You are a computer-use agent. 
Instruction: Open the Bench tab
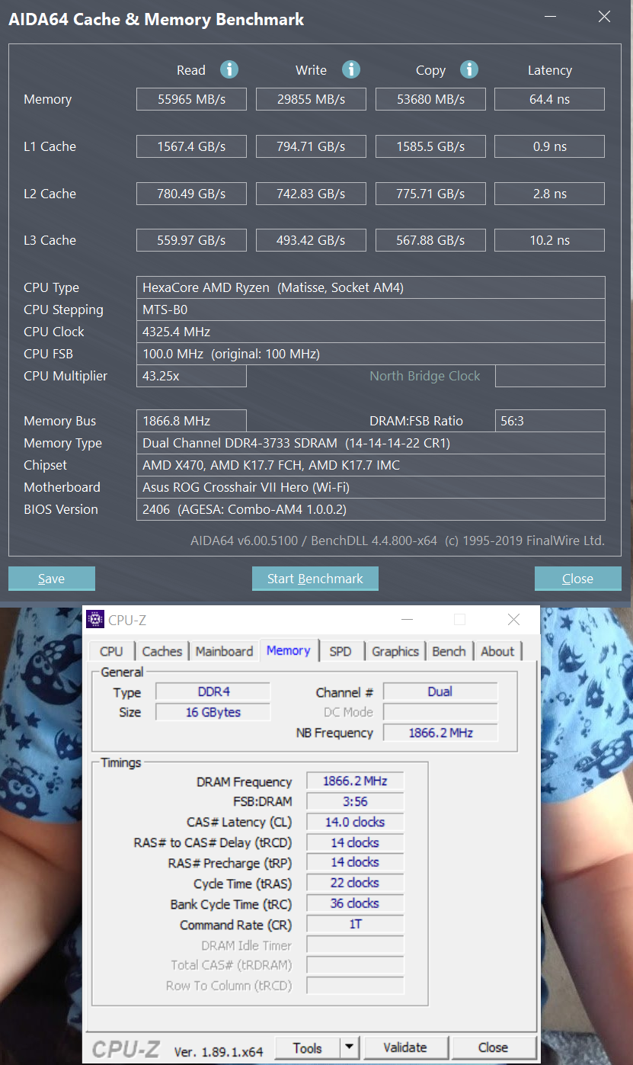point(449,651)
